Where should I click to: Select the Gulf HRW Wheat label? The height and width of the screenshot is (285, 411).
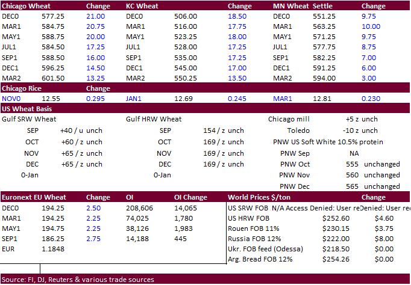154,119
